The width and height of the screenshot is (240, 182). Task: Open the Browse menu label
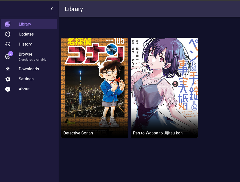[x=25, y=54]
